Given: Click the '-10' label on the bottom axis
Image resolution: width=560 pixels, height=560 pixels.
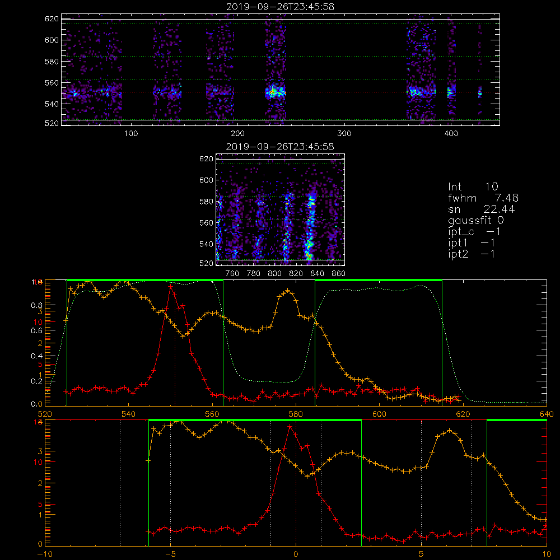Looking at the screenshot, I should click(x=45, y=554).
